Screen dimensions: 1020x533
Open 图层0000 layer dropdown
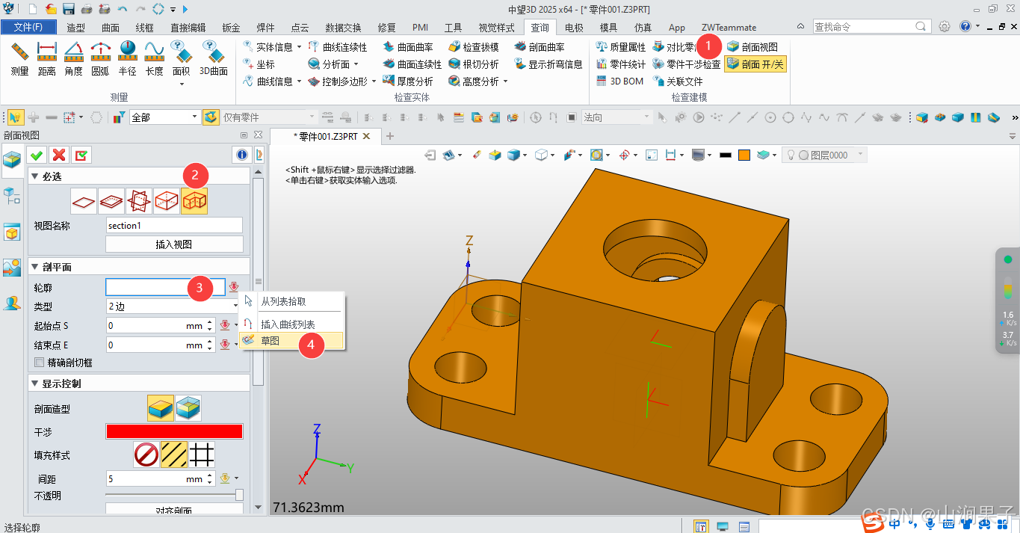point(861,155)
